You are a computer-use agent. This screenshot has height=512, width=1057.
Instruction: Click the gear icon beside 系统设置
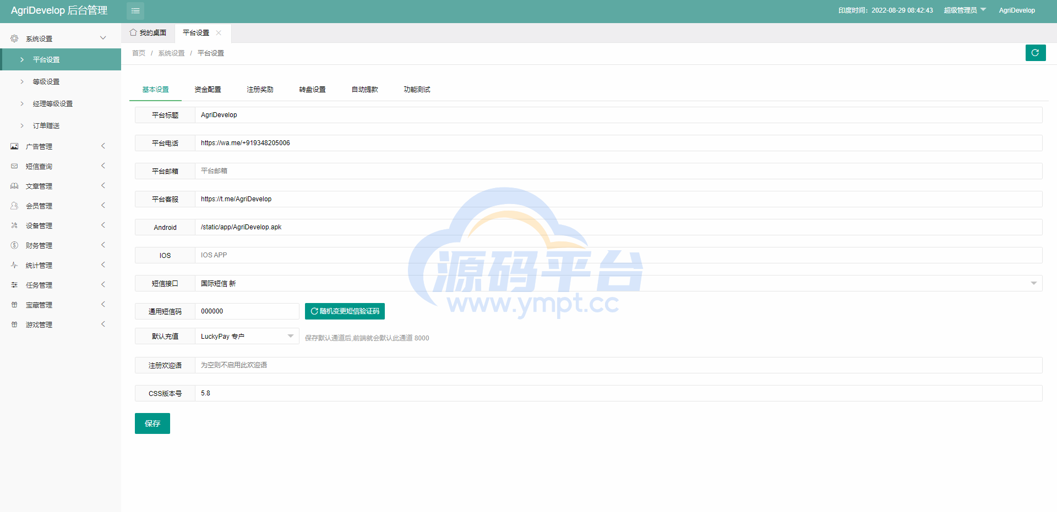(14, 38)
